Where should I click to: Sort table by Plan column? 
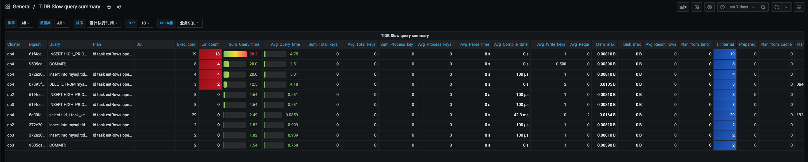tap(97, 44)
